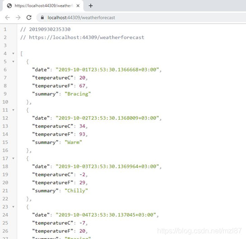Click the browser forward arrow
The width and height of the screenshot is (246, 239).
pos(18,18)
